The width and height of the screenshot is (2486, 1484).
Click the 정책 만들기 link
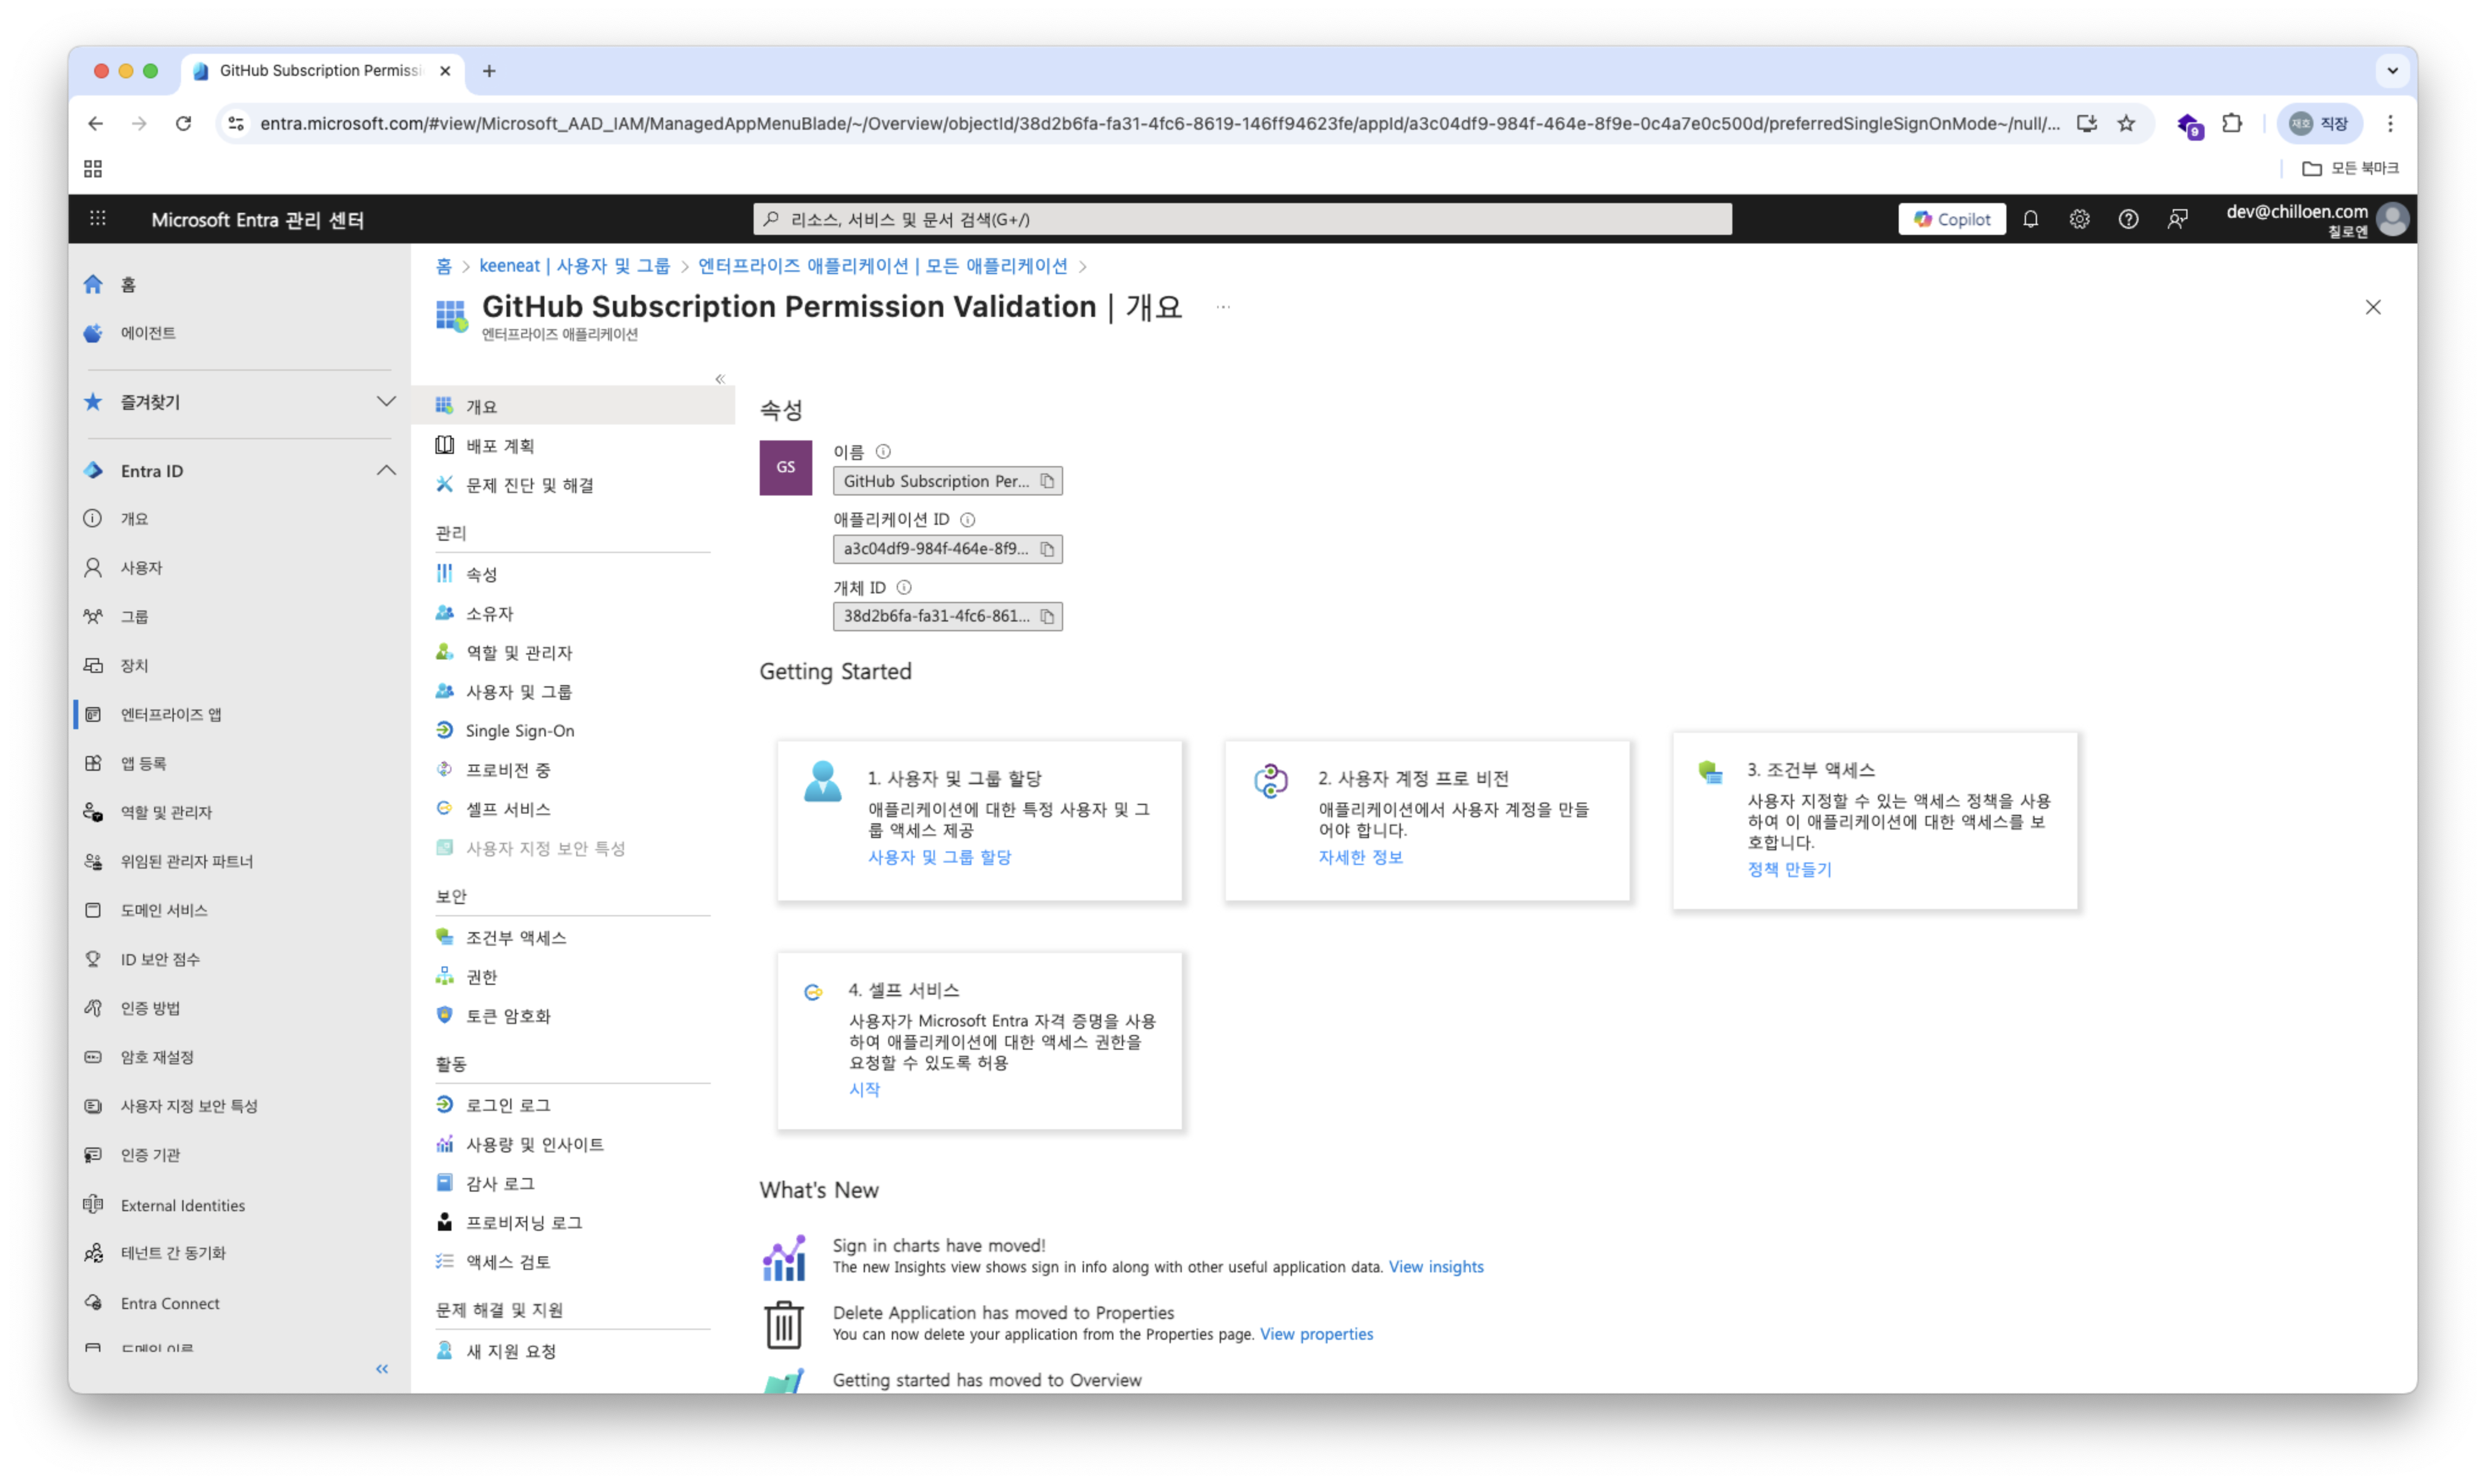pyautogui.click(x=1789, y=870)
